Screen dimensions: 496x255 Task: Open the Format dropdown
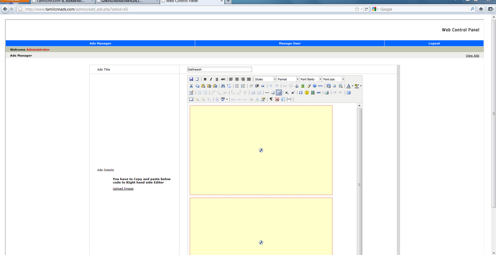pos(288,79)
